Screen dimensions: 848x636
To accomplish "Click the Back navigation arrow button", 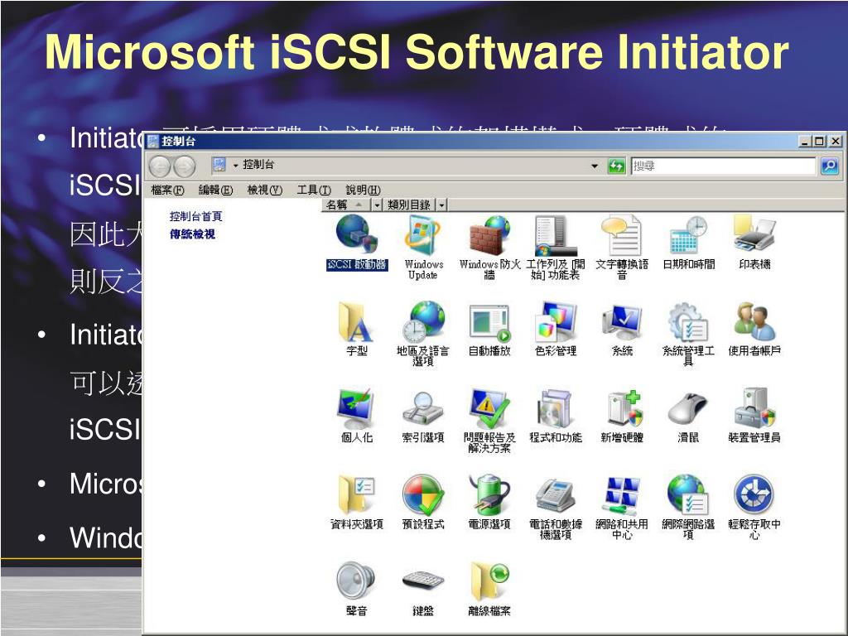I will tap(160, 166).
